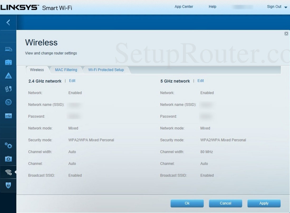Click the 2.4 GHz Broadcast SSID Enabled value
This screenshot has width=290, height=213.
coord(75,175)
